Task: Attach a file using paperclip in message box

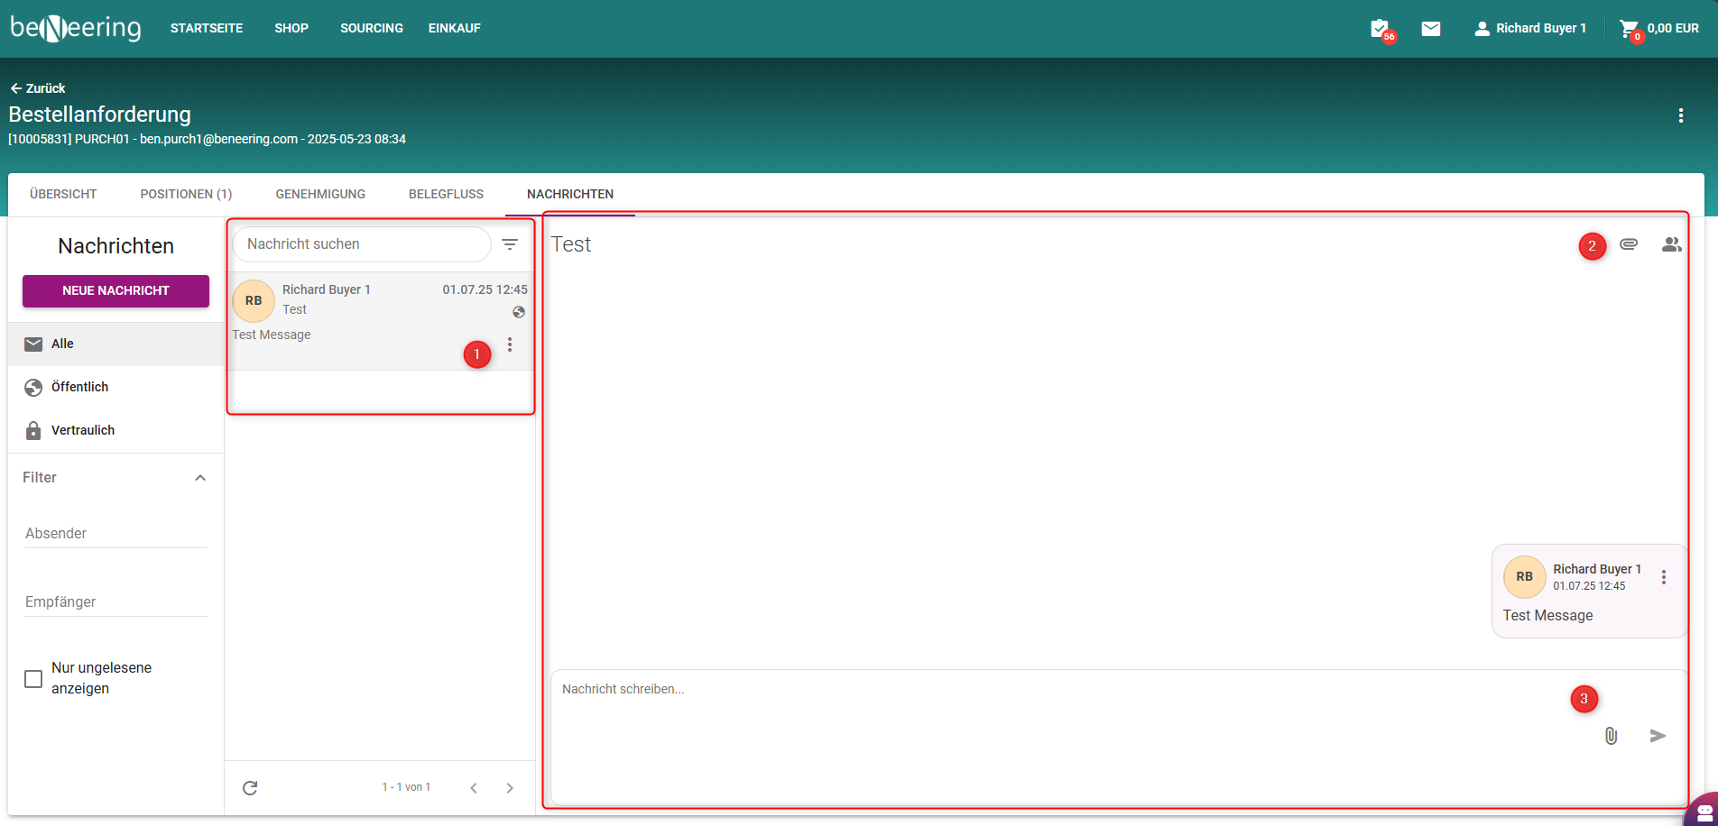Action: [1611, 736]
